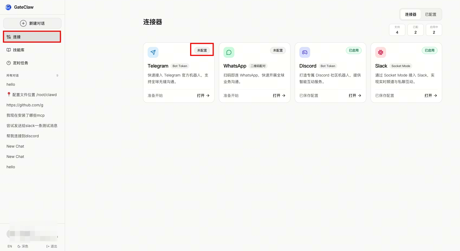Click the Slack logo icon
460x251 pixels.
point(381,52)
